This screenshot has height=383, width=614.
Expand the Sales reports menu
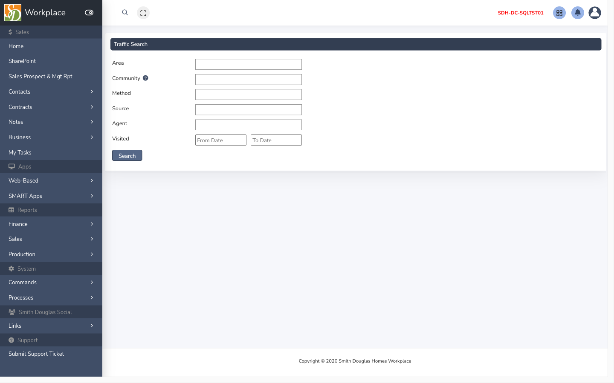51,239
